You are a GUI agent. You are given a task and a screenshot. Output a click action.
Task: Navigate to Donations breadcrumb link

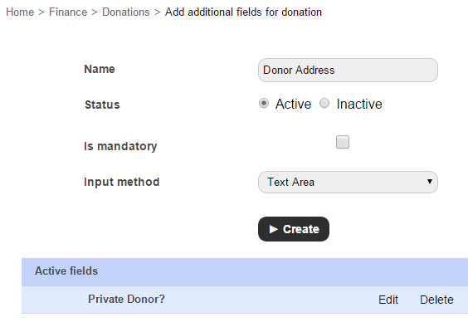point(125,12)
